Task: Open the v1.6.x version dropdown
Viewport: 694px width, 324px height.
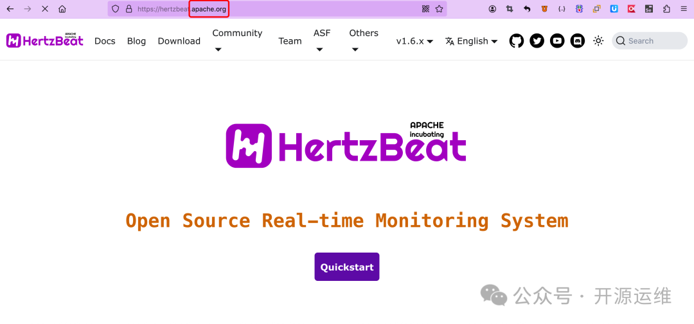Action: [414, 41]
